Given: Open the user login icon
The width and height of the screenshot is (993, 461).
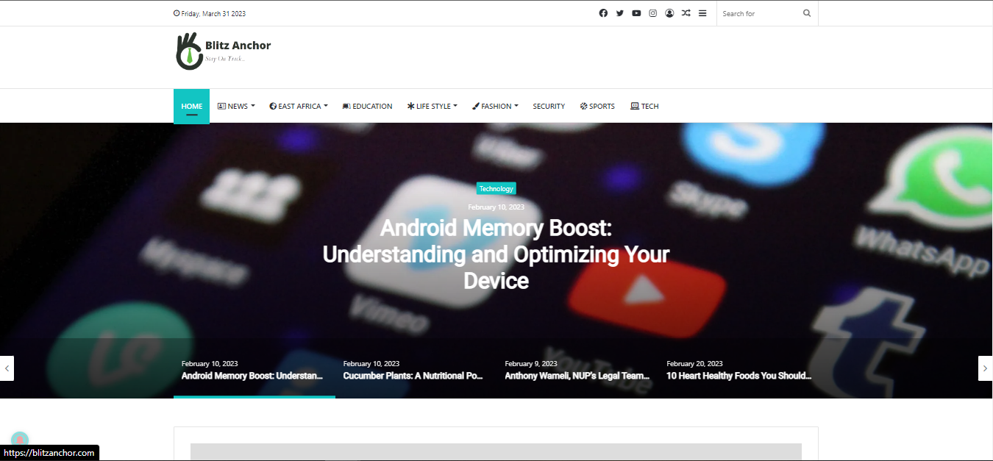Looking at the screenshot, I should click(669, 13).
